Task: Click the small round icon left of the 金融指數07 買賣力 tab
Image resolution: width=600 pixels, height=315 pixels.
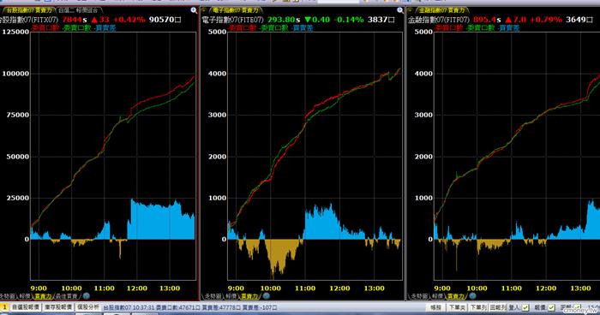Action: click(x=411, y=10)
